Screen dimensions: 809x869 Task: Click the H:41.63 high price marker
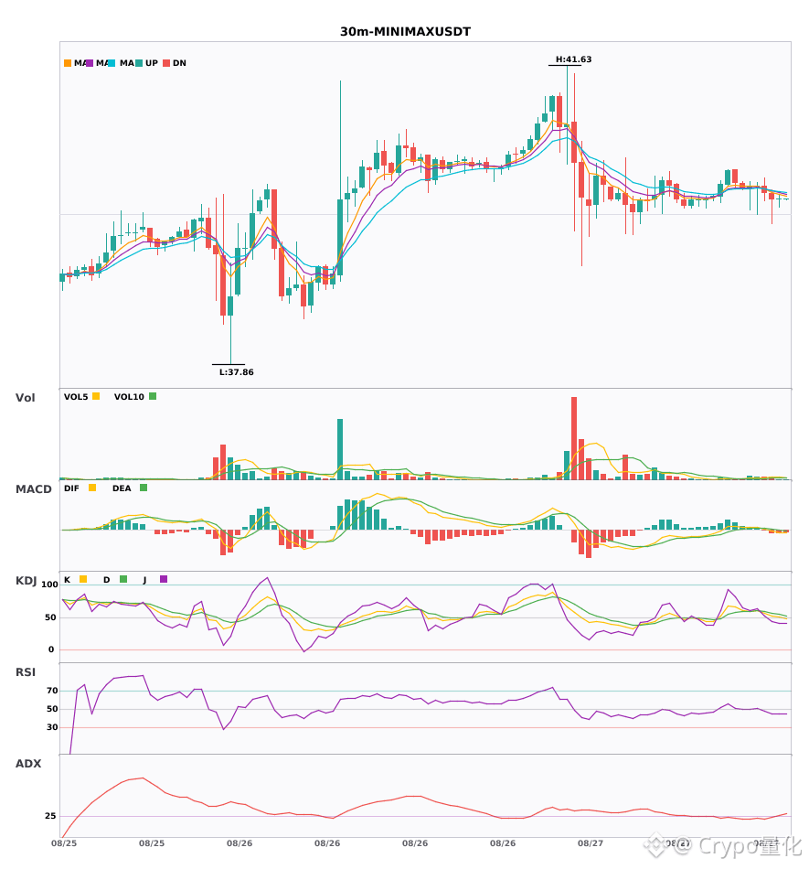(x=574, y=59)
